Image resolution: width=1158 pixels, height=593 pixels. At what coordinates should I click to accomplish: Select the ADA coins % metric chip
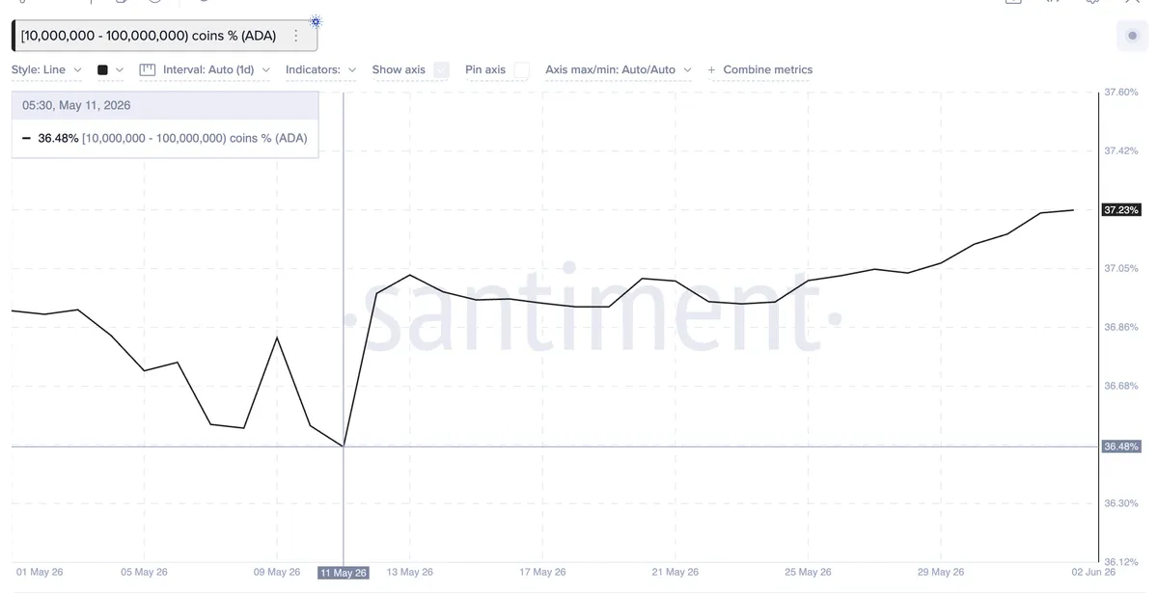coord(149,36)
